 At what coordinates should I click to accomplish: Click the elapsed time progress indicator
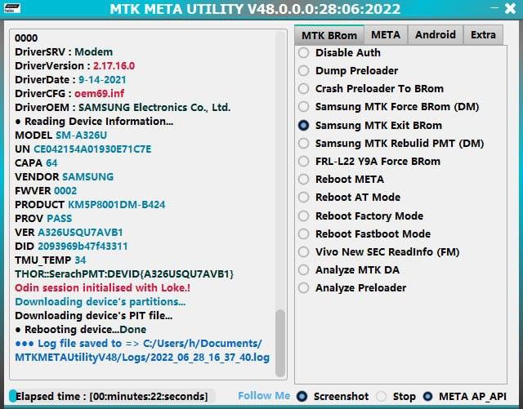(x=13, y=396)
